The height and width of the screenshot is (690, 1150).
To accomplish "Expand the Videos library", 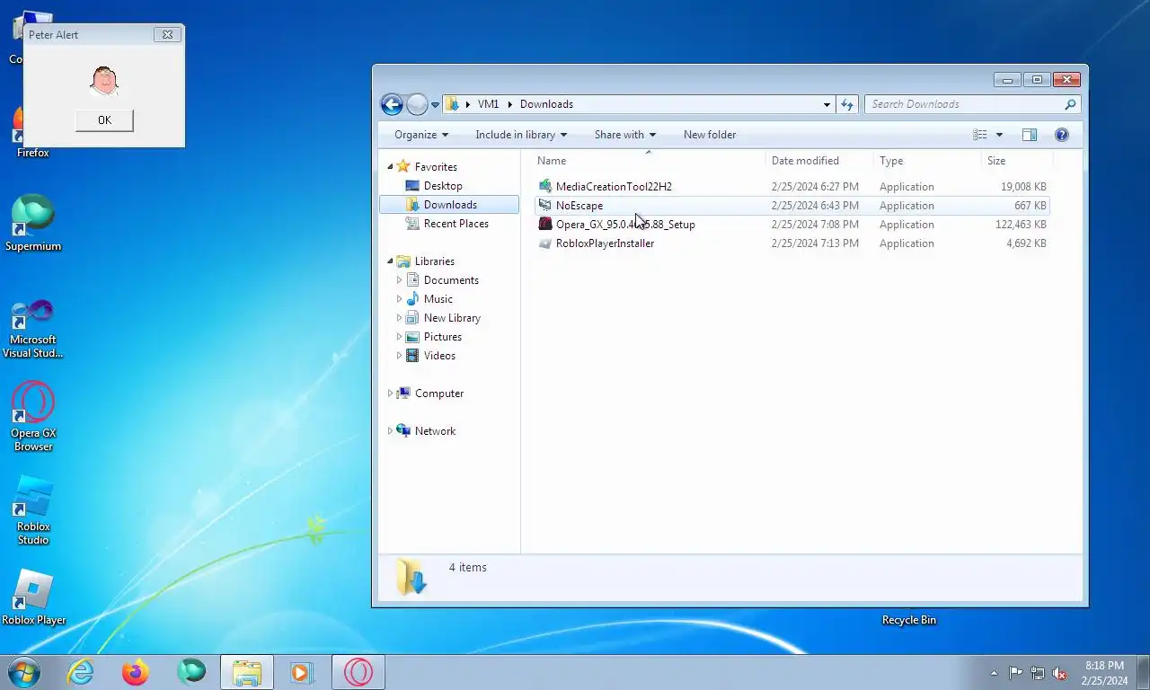I will 400,356.
